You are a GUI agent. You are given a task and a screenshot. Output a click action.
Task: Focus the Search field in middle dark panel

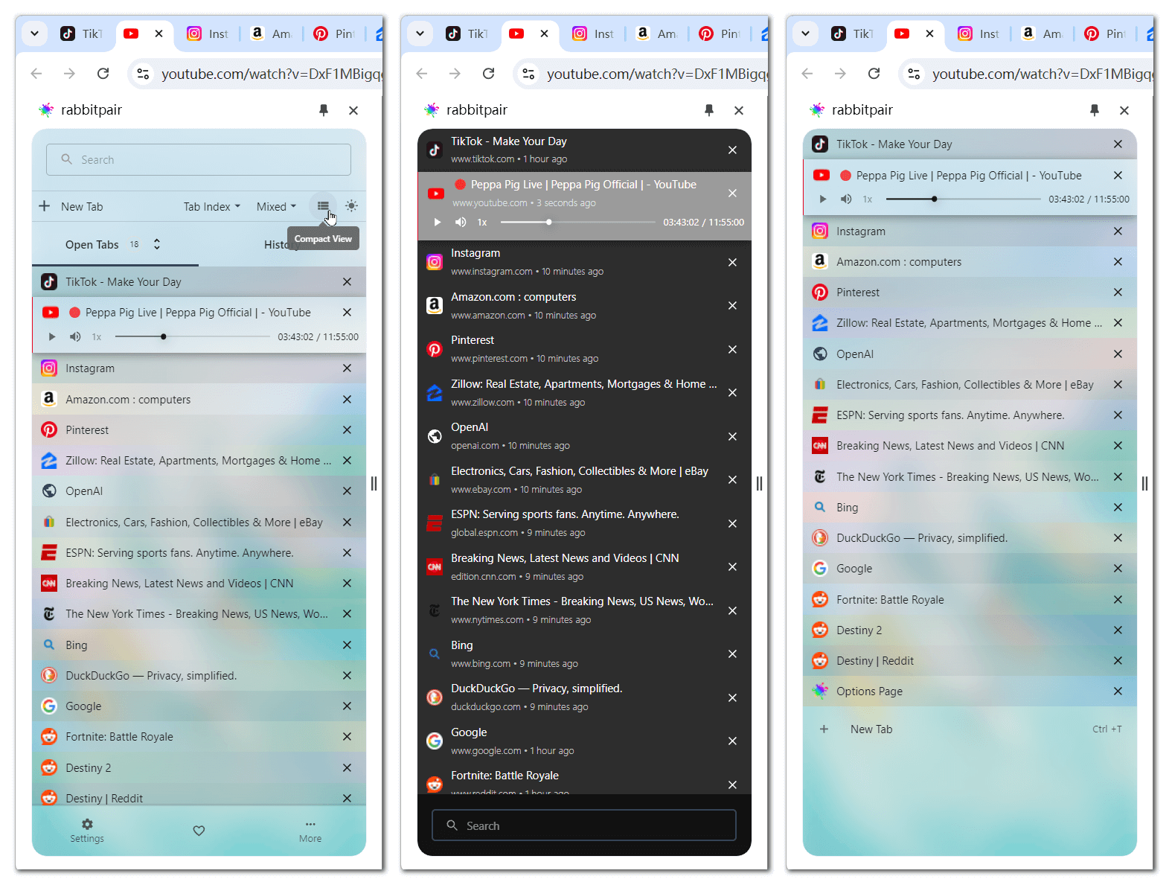(x=584, y=825)
